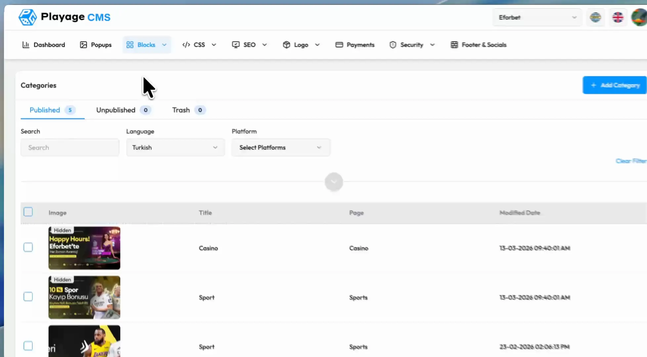This screenshot has width=647, height=357.
Task: Click the Image column header
Action: coord(58,213)
